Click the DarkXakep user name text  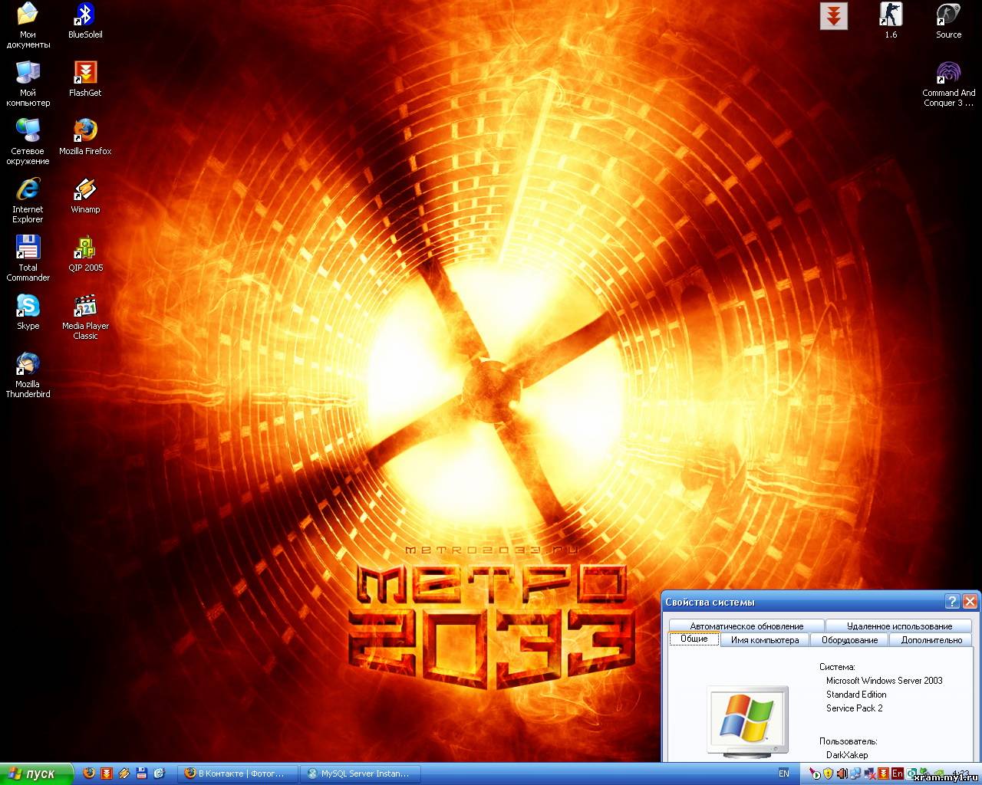pyautogui.click(x=847, y=755)
